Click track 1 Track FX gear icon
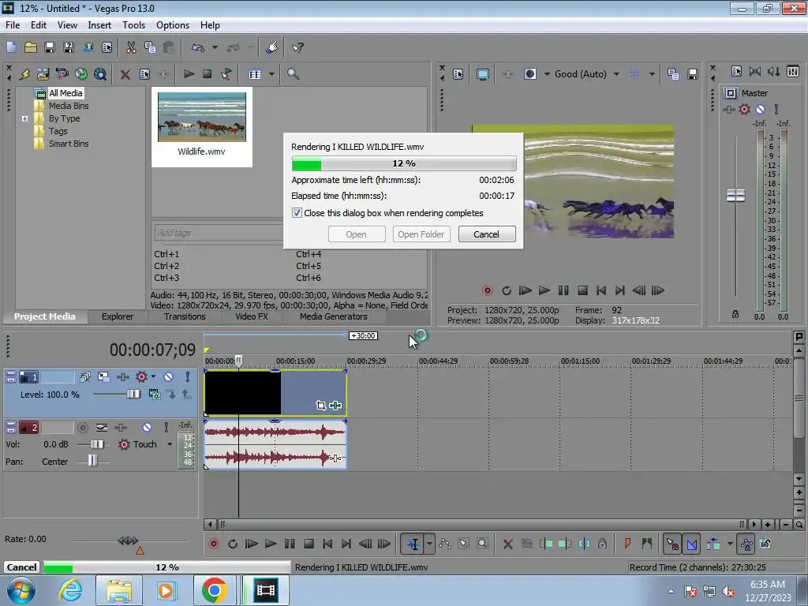 click(x=141, y=377)
